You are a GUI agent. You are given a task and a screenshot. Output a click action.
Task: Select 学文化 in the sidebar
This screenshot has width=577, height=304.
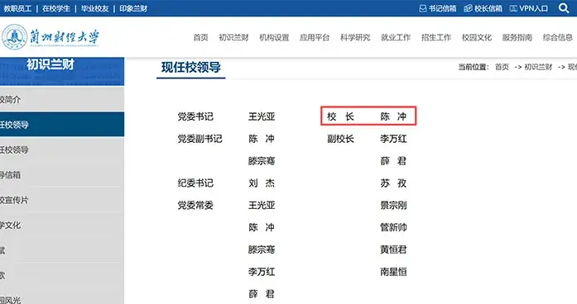pyautogui.click(x=62, y=225)
